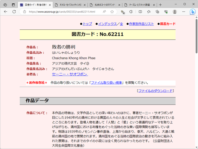Open the translate page icon
The height and width of the screenshot is (149, 198).
(x=123, y=12)
